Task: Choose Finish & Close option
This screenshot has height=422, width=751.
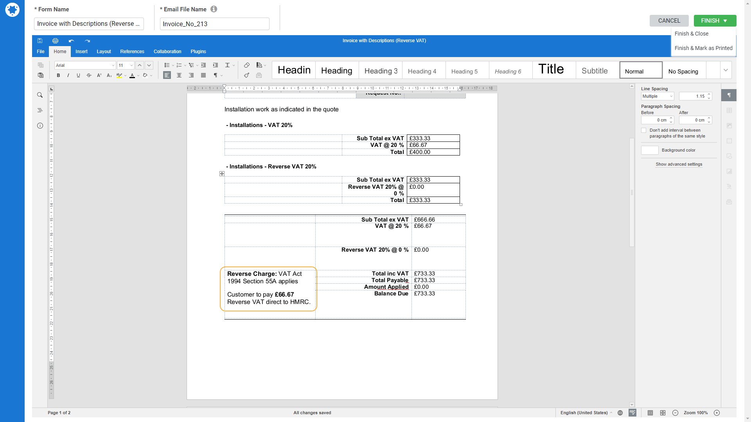Action: click(691, 34)
